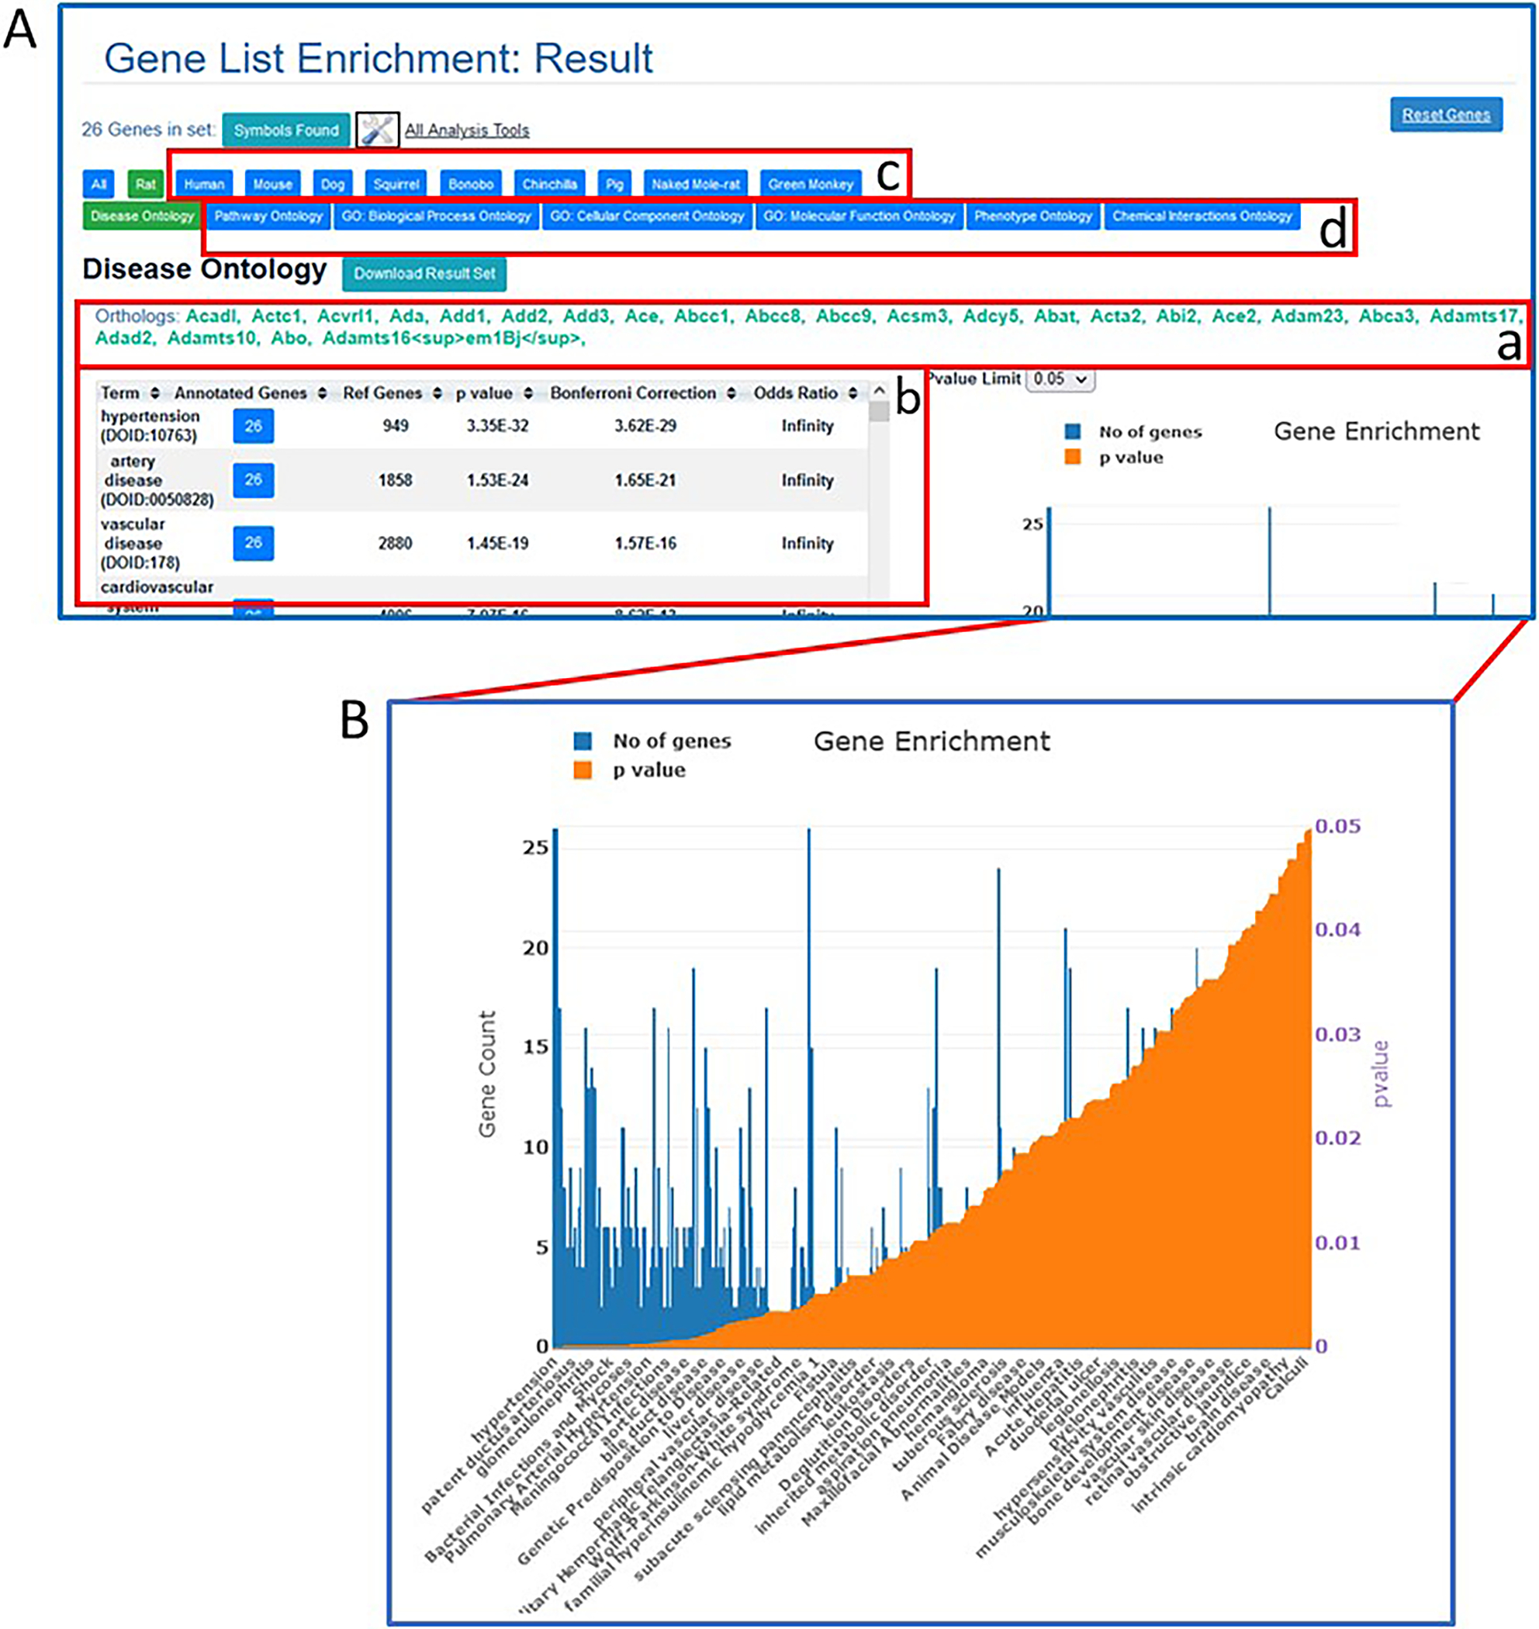The image size is (1539, 1629).
Task: Click the Symbols Found button
Action: tap(286, 130)
